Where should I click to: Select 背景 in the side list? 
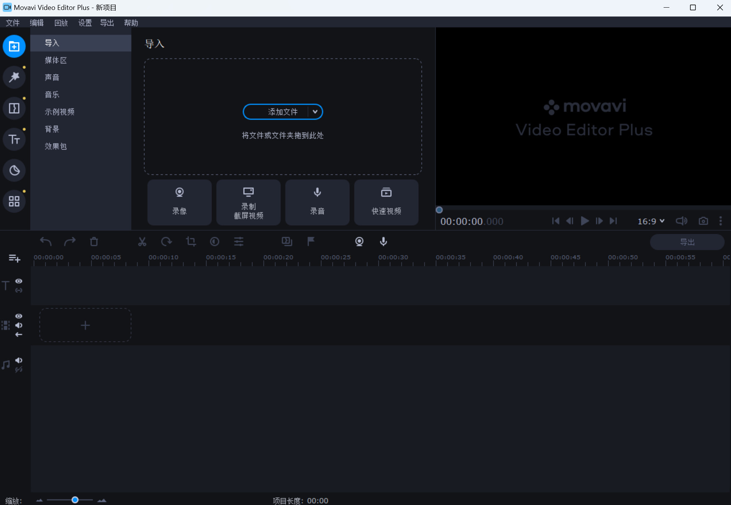pos(81,129)
